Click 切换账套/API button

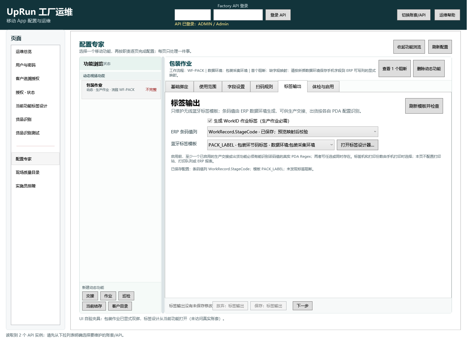click(413, 15)
